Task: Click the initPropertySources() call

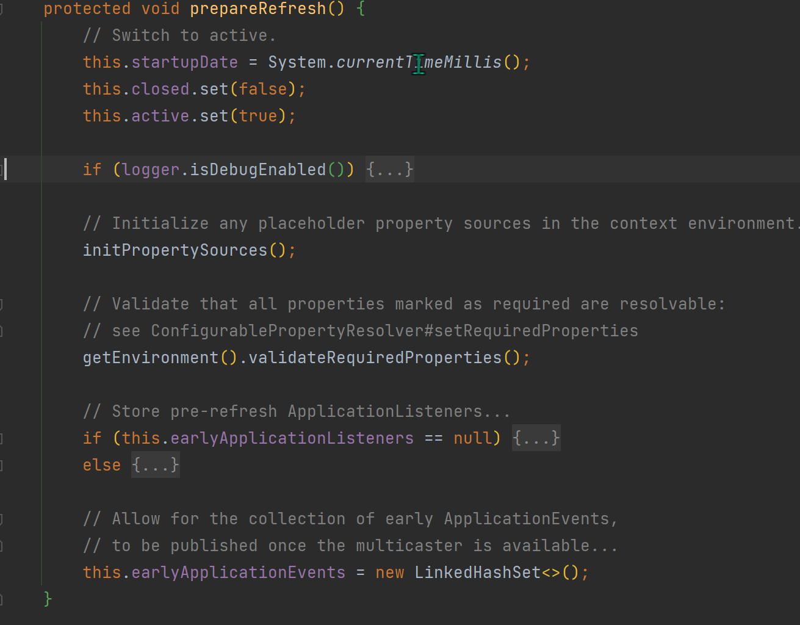Action: point(189,250)
